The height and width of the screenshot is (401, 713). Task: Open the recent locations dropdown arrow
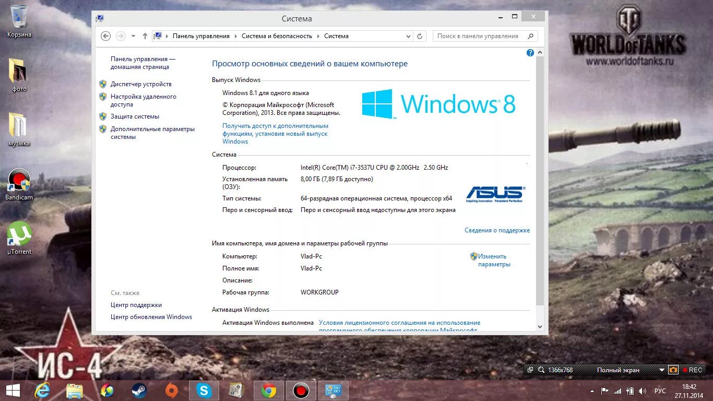coord(133,36)
